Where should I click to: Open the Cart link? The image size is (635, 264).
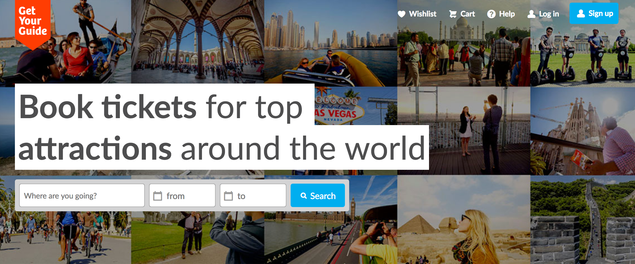point(462,14)
